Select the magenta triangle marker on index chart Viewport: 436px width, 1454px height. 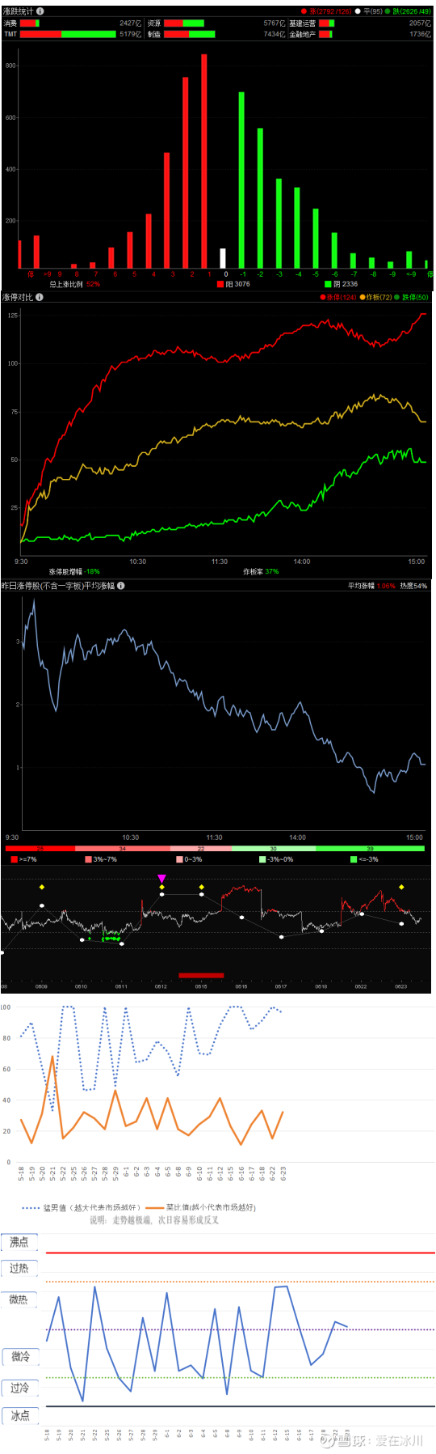tap(161, 879)
